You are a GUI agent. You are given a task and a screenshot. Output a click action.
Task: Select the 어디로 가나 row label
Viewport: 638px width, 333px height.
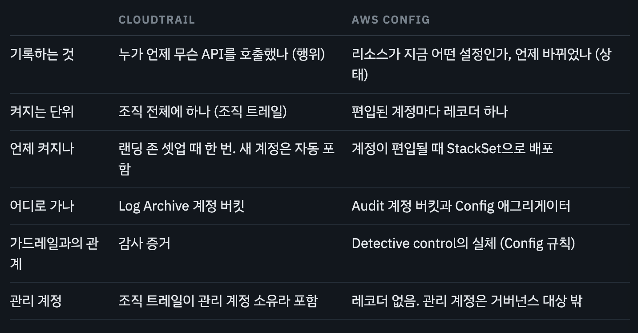42,206
